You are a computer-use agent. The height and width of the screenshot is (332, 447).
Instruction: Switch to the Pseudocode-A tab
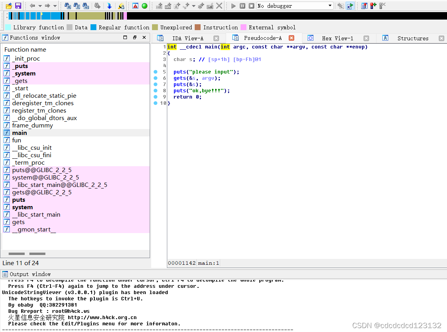(263, 38)
